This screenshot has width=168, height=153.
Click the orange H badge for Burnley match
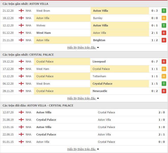point(164,18)
